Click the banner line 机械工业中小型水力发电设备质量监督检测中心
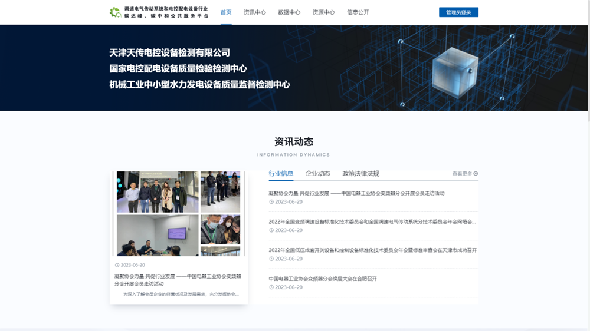590x331 pixels. pos(199,85)
